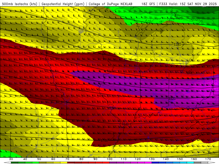Click the '500mb Isotachs (kts)' title text
This screenshot has height=164, width=219.
click(x=20, y=4)
